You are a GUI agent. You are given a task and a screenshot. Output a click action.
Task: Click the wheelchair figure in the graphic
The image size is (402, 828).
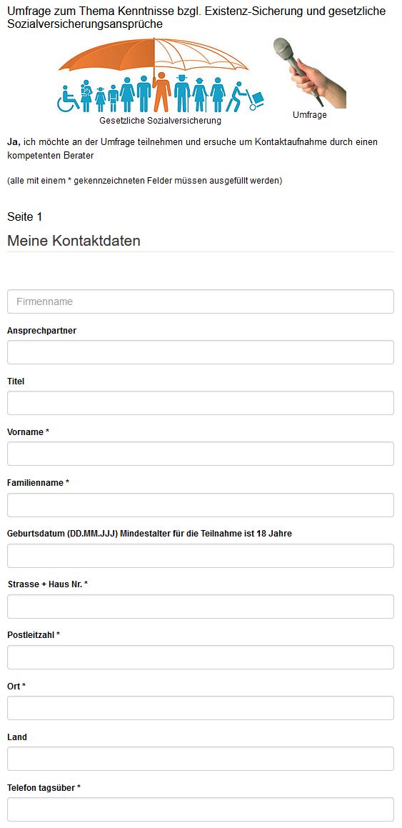pos(68,99)
